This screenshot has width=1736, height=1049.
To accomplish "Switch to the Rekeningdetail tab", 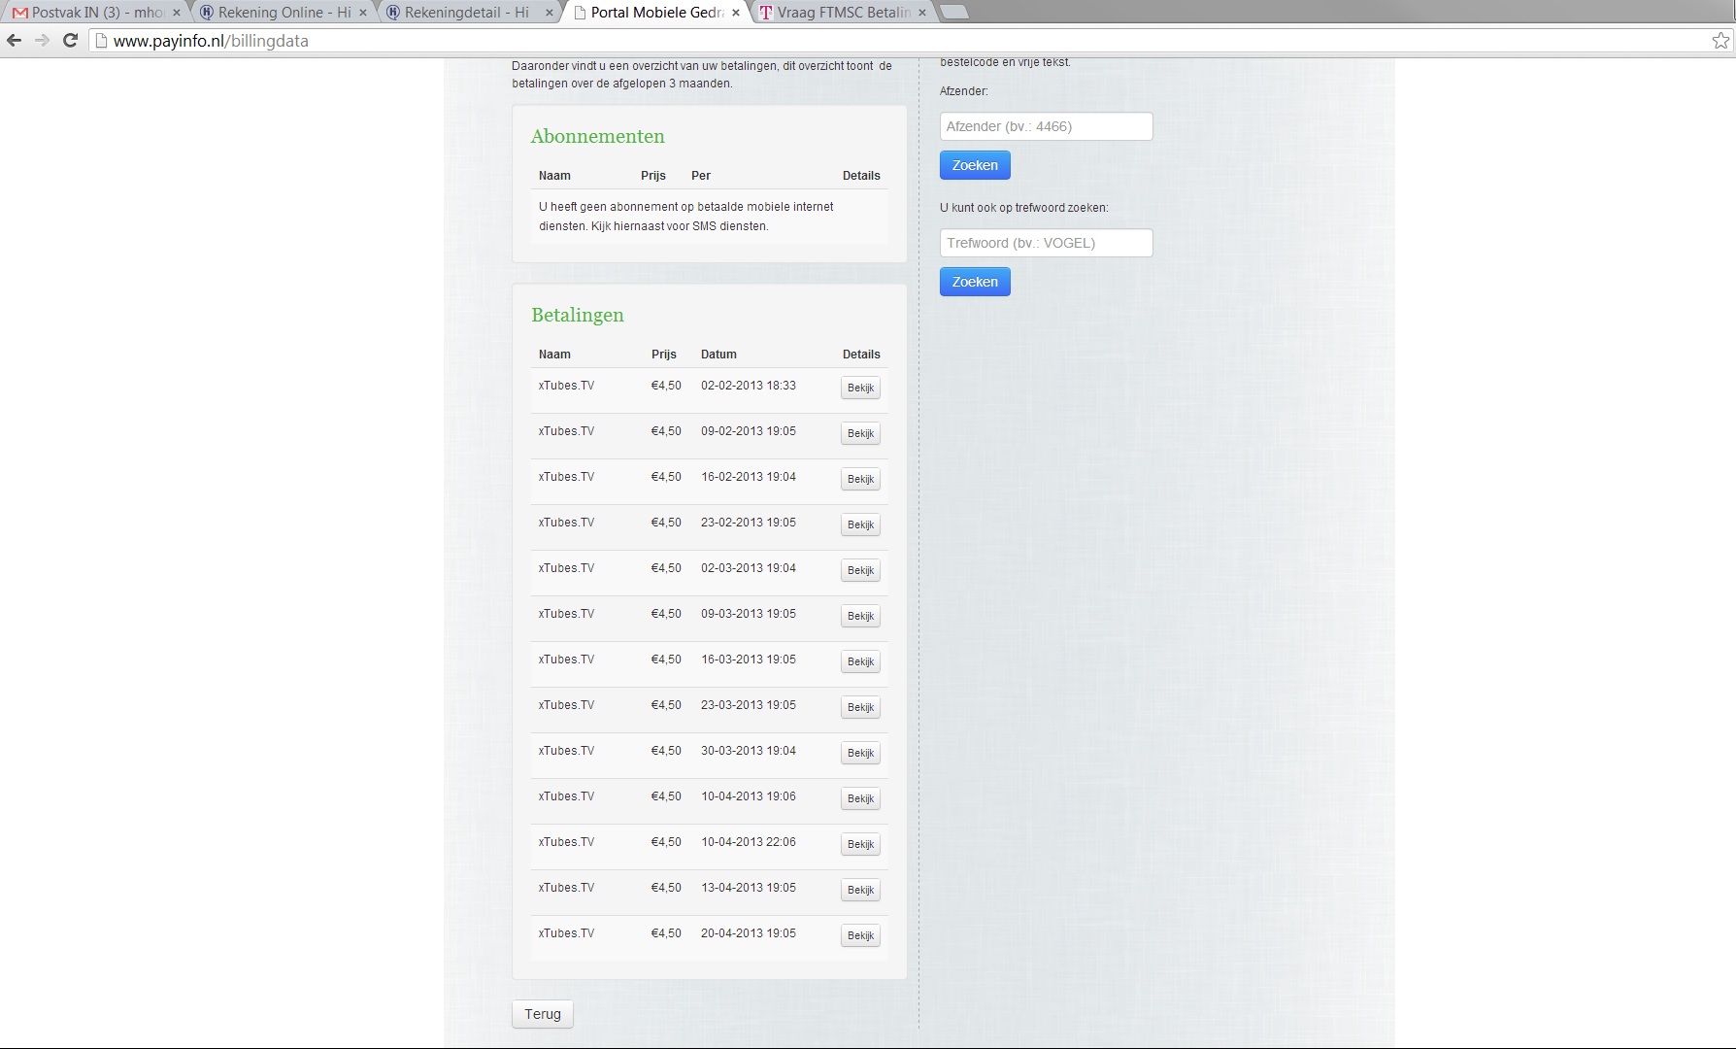I will pos(466,13).
